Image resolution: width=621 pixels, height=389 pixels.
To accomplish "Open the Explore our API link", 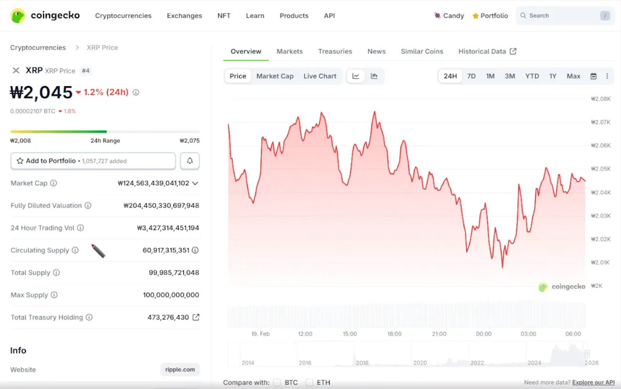I will [593, 382].
